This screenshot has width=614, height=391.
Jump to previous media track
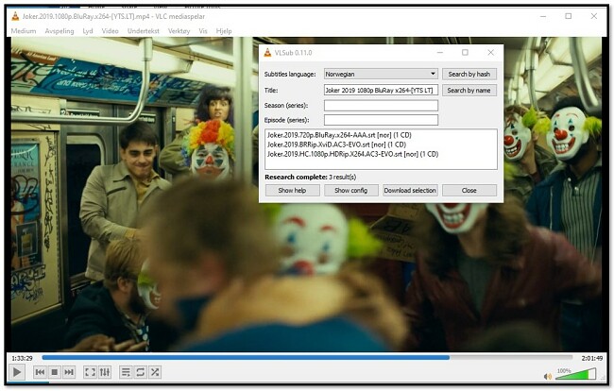[x=40, y=372]
